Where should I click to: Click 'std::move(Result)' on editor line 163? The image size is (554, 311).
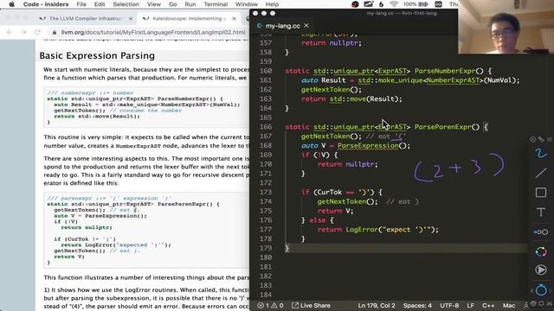click(364, 99)
